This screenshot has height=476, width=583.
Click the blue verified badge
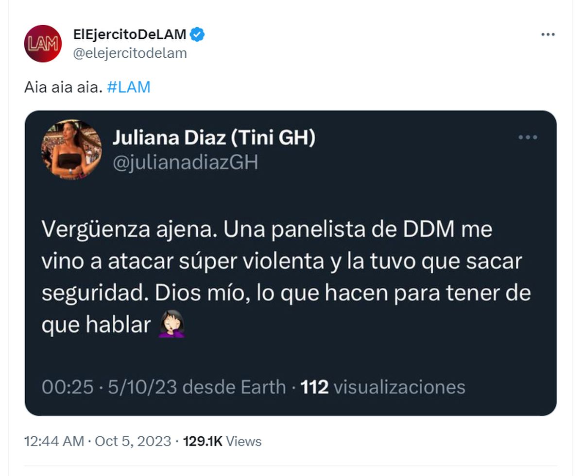pos(197,34)
